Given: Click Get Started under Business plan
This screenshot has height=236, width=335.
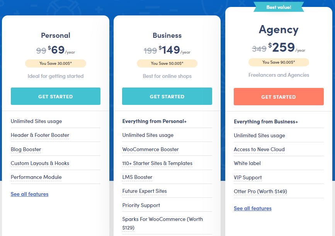Looking at the screenshot, I should point(167,96).
